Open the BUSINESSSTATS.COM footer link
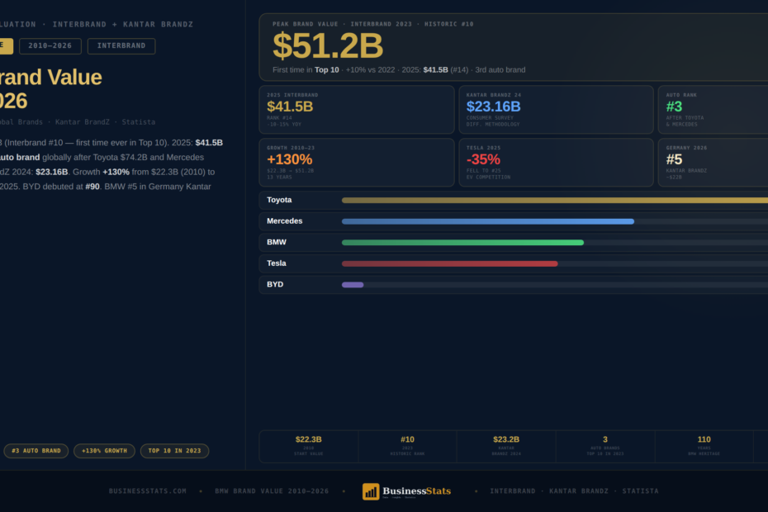Screen dimensions: 768x512 coord(148,491)
